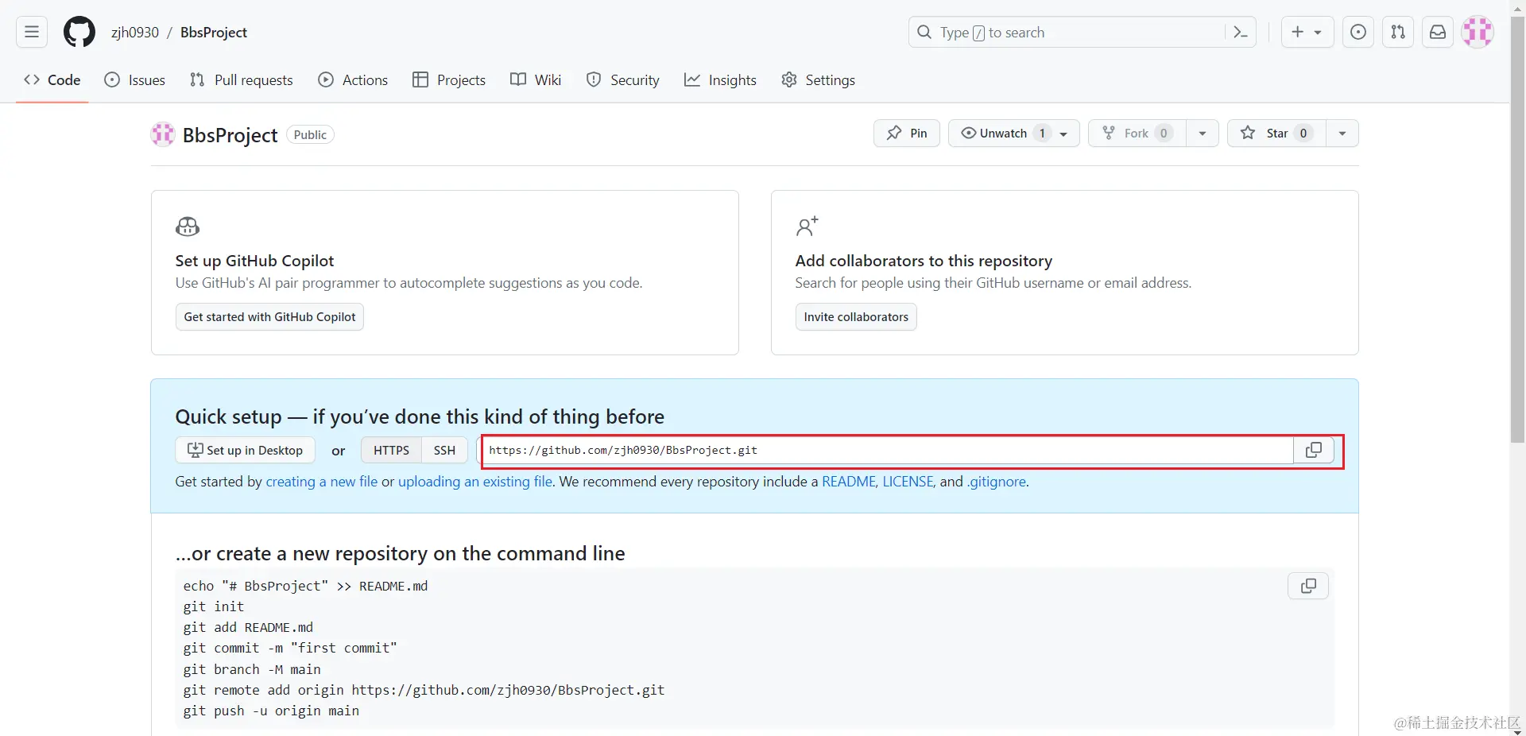Open the Issues tab

click(135, 80)
